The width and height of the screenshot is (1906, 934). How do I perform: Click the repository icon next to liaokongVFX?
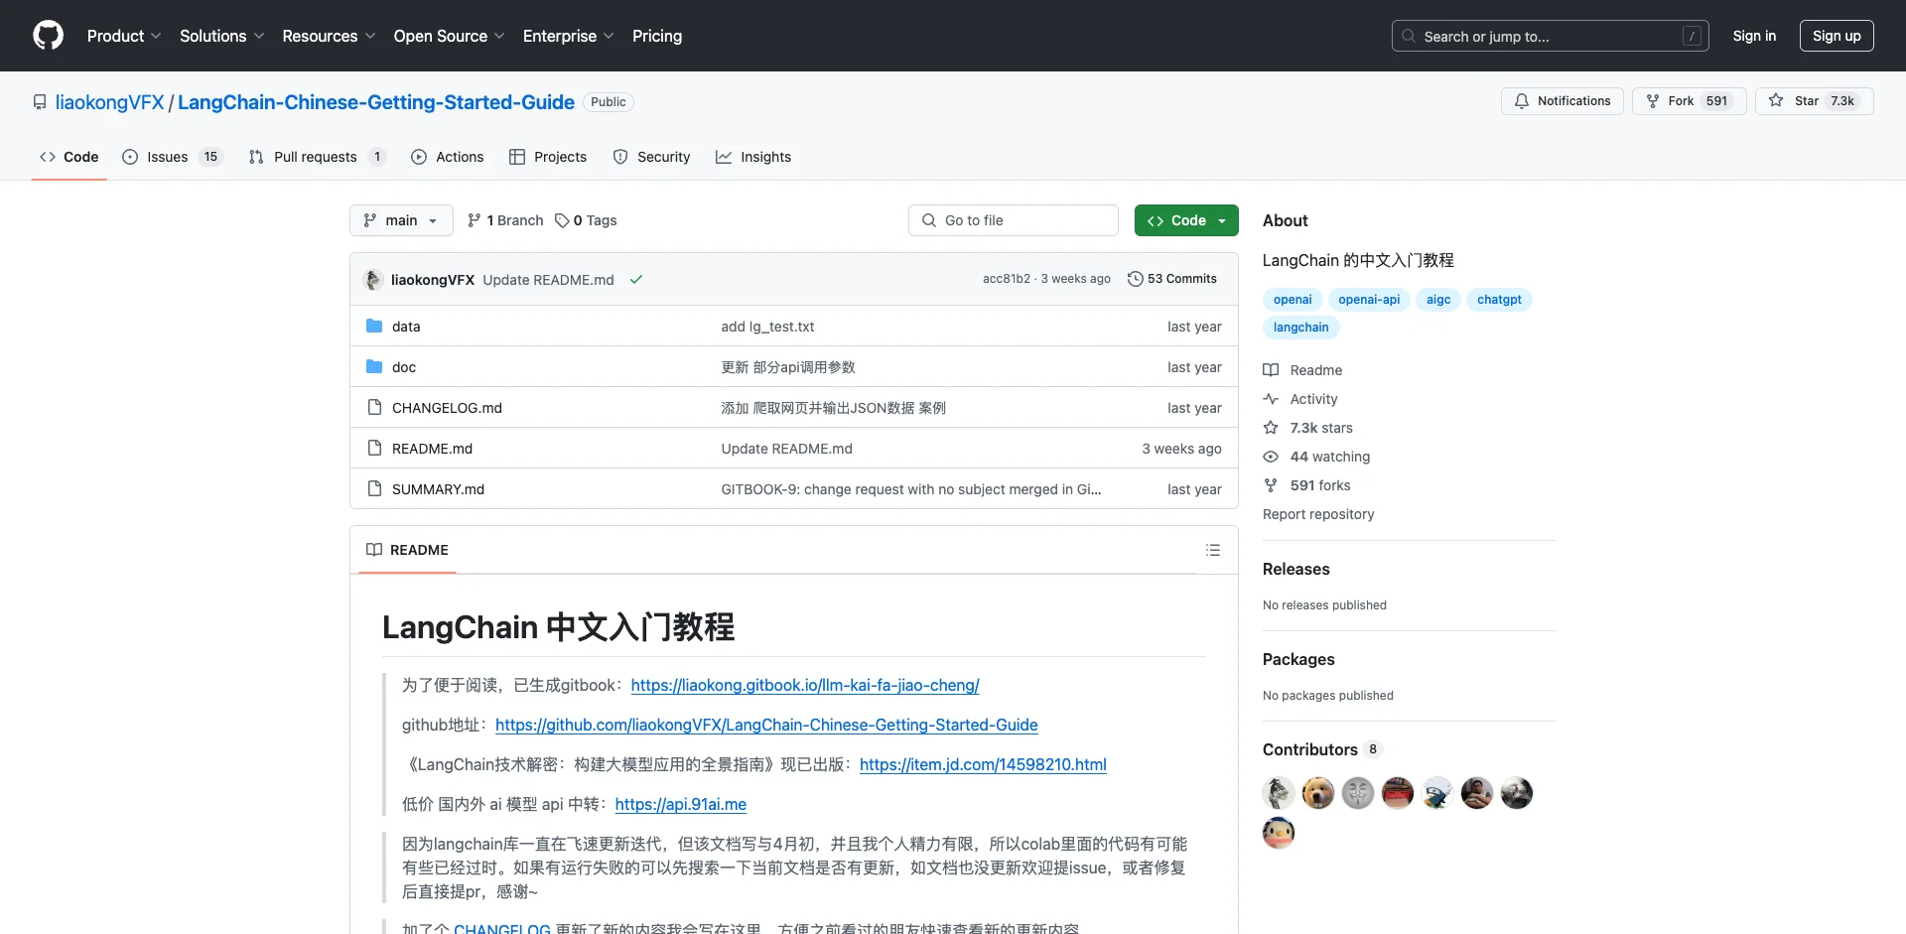pos(40,102)
